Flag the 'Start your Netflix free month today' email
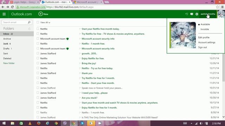This screenshot has height=126, width=225. pos(80,29)
